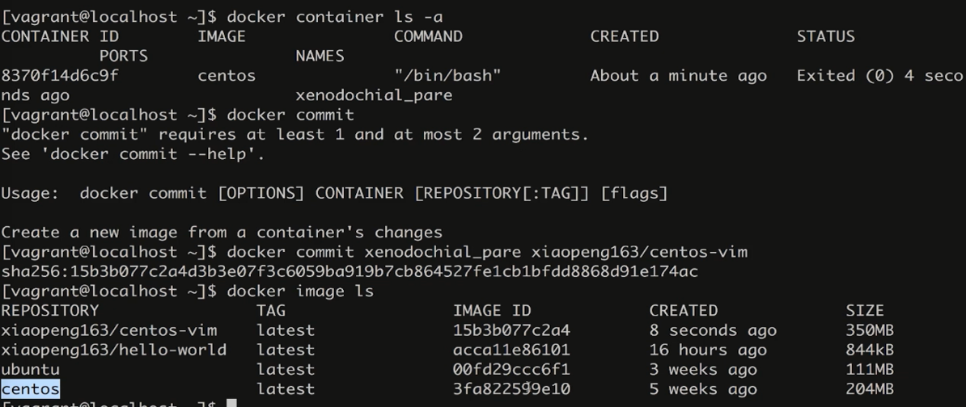The height and width of the screenshot is (407, 966).
Task: Click the highlighted centos repository entry
Action: point(31,389)
